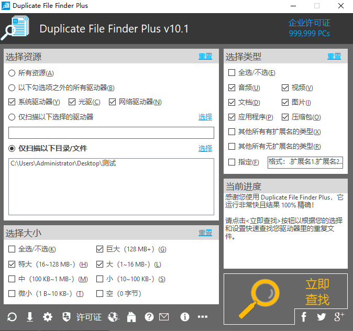Click the 许可证 label in bottom toolbar
Screen dimensions: 353x331
(89, 317)
